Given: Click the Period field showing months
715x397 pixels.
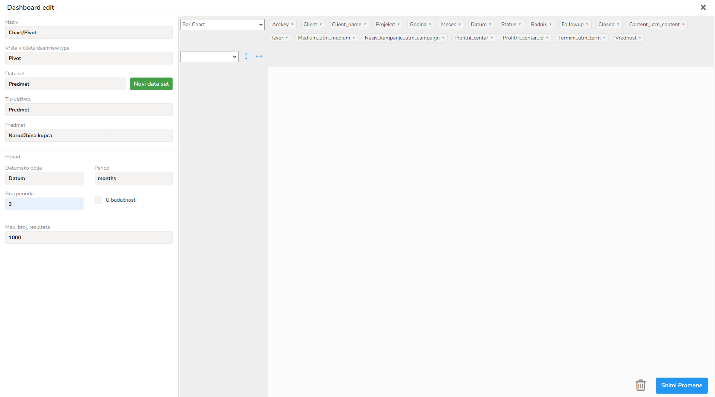Looking at the screenshot, I should (x=133, y=178).
